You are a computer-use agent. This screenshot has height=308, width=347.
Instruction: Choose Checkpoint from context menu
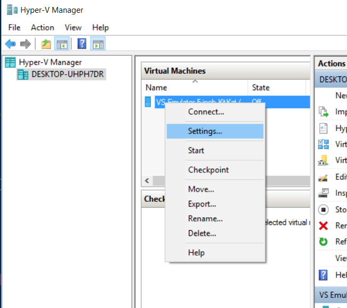pos(215,170)
